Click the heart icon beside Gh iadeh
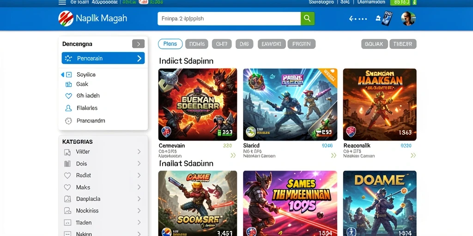This screenshot has height=236, width=473. 68,96
